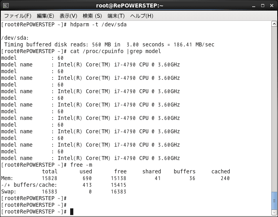The image size is (278, 217).
Task: Open the 端末(T) menu
Action: point(116,16)
